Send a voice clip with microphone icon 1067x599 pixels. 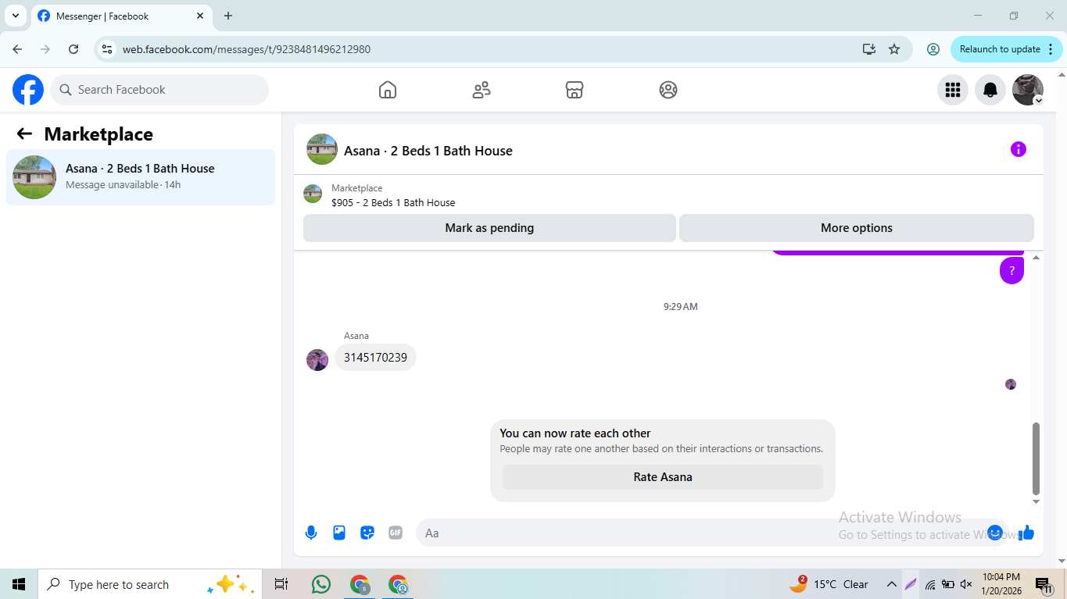tap(311, 533)
